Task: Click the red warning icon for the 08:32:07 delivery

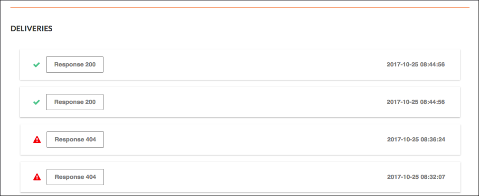Action: pos(37,177)
